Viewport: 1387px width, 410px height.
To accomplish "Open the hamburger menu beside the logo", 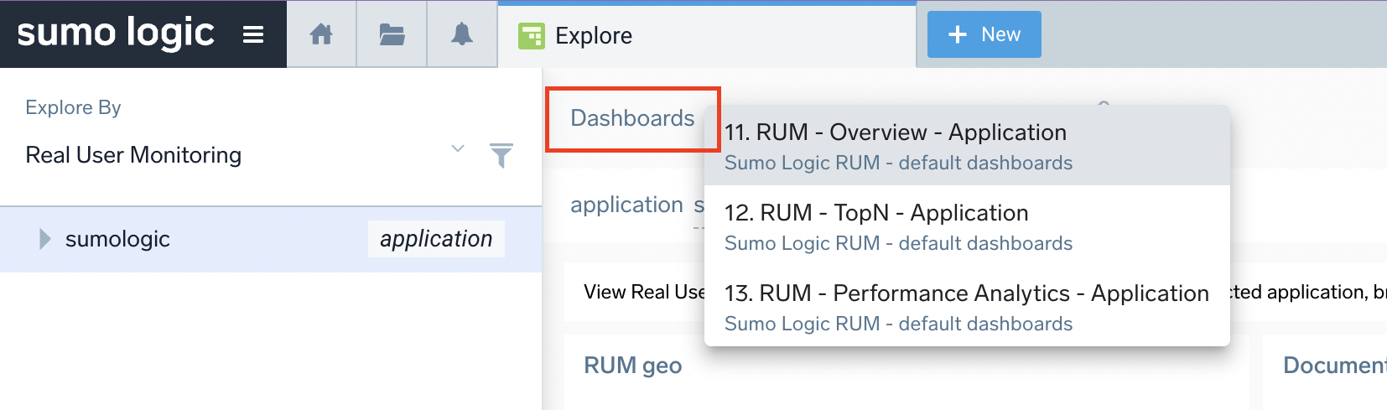I will (x=253, y=34).
